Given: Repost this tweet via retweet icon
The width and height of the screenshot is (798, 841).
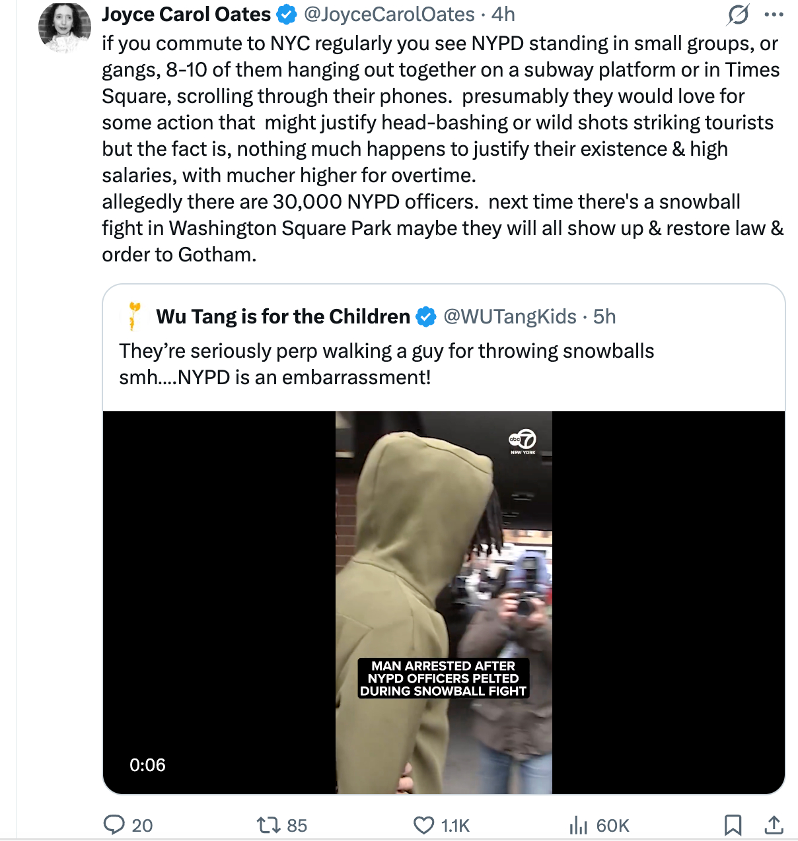Looking at the screenshot, I should (x=268, y=824).
